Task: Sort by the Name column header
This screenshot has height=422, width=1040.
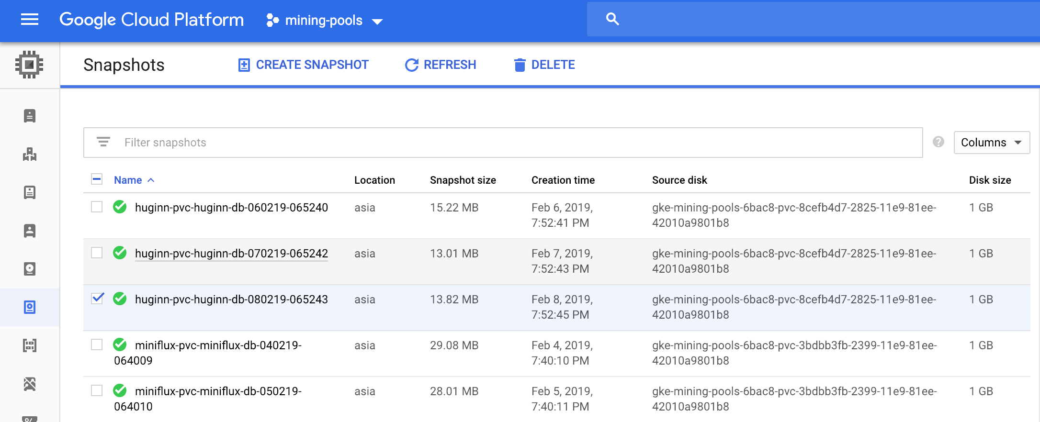Action: click(128, 180)
